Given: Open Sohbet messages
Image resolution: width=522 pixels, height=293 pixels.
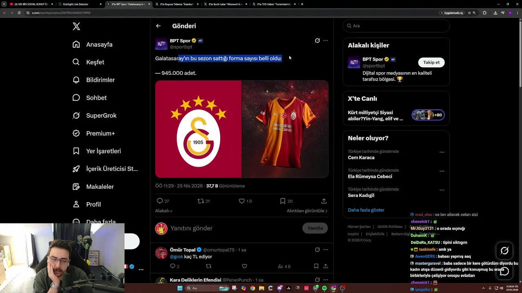Looking at the screenshot, I should (89, 98).
